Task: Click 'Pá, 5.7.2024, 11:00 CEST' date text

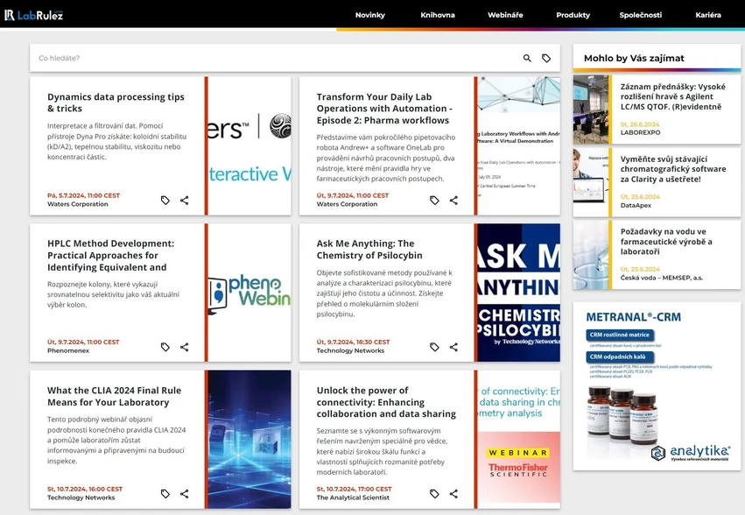Action: pos(84,195)
